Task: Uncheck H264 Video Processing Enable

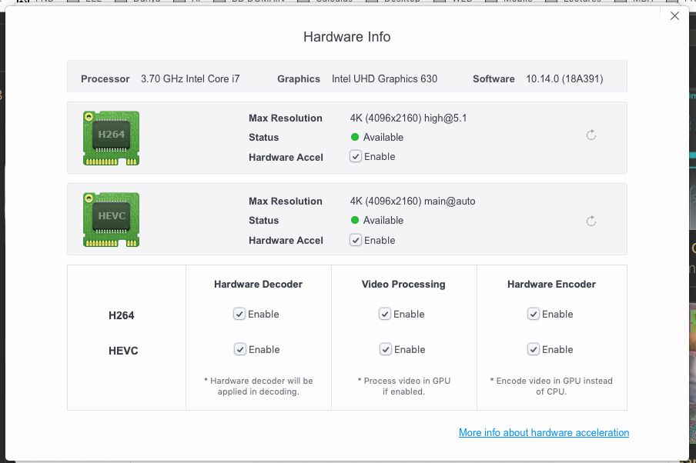Action: point(385,314)
